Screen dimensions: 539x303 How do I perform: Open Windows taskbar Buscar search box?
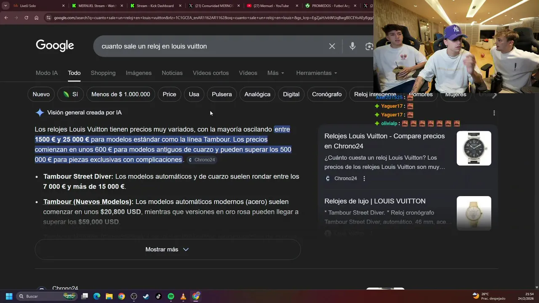tap(46, 296)
